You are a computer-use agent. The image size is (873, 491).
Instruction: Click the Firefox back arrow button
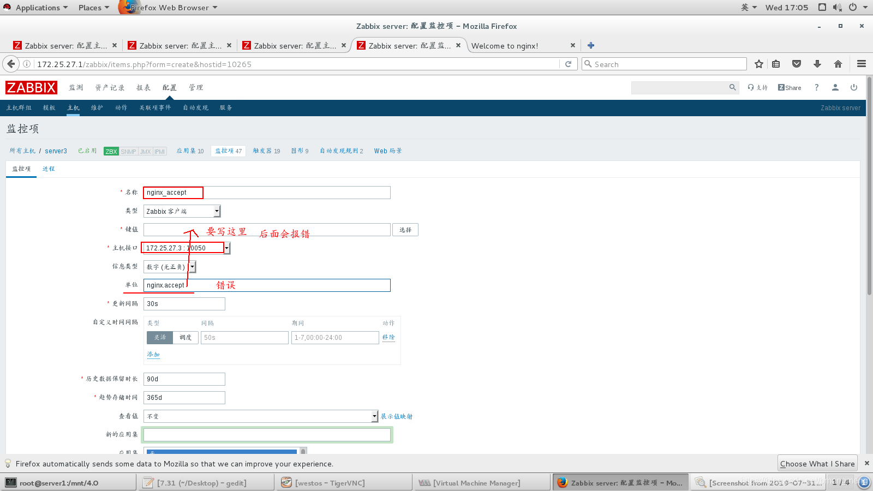point(11,64)
